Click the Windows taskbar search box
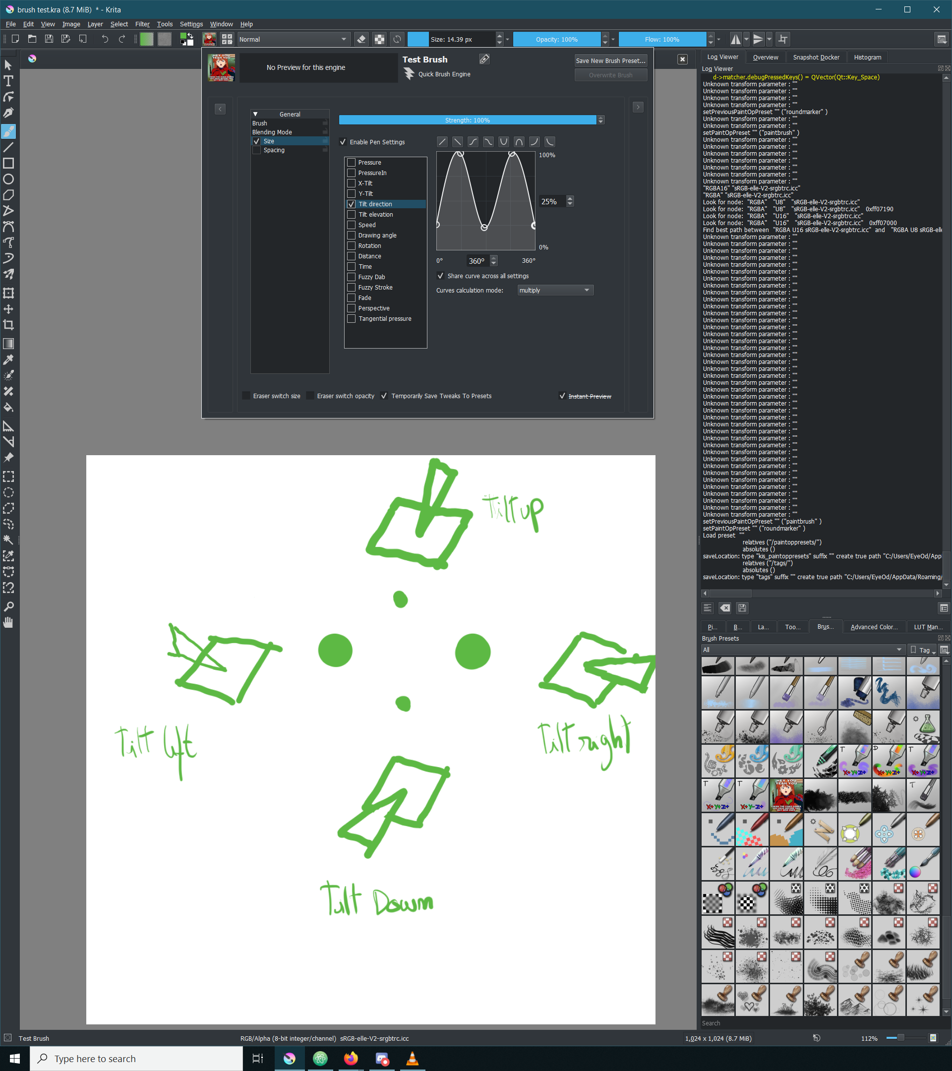Screen dimensions: 952x1071 point(136,1059)
